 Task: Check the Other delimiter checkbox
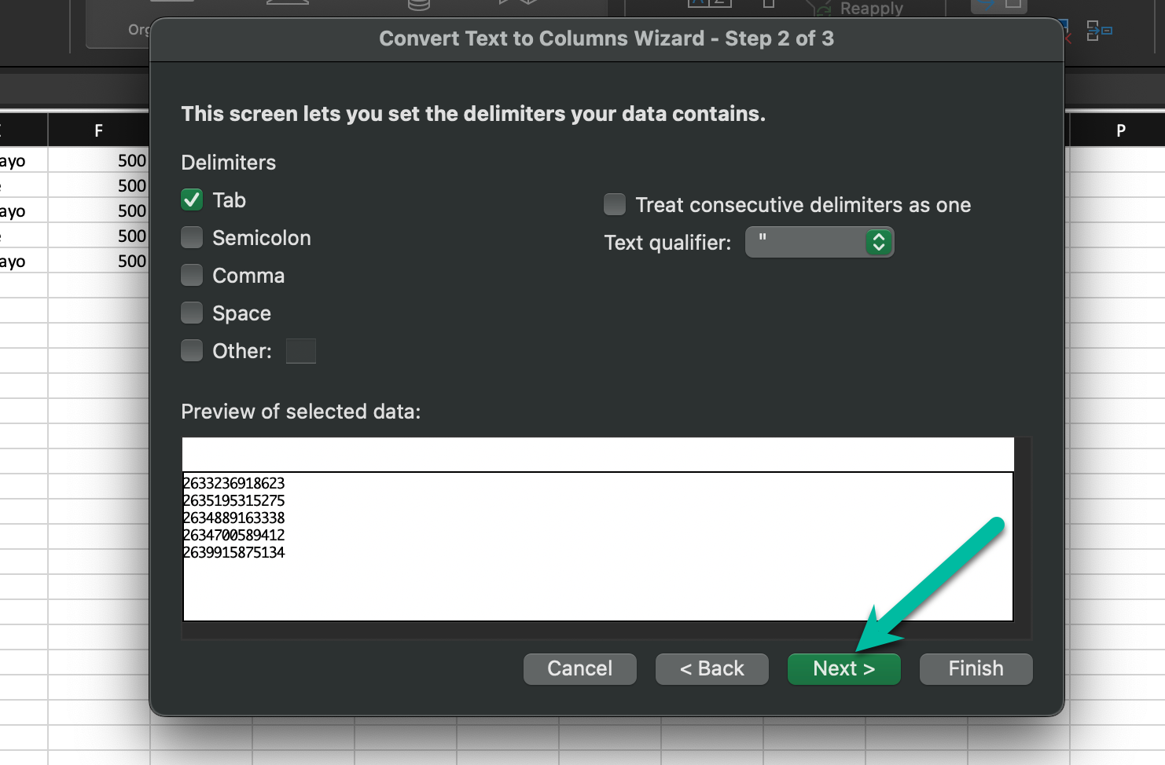[x=192, y=351]
